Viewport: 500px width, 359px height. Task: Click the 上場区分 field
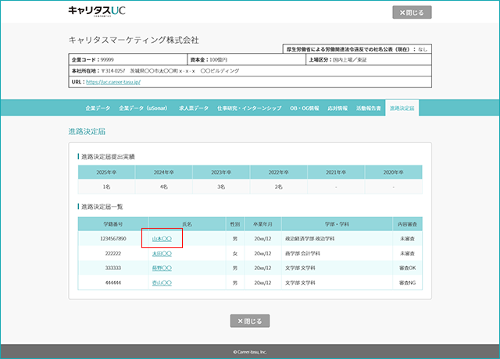[x=369, y=59]
